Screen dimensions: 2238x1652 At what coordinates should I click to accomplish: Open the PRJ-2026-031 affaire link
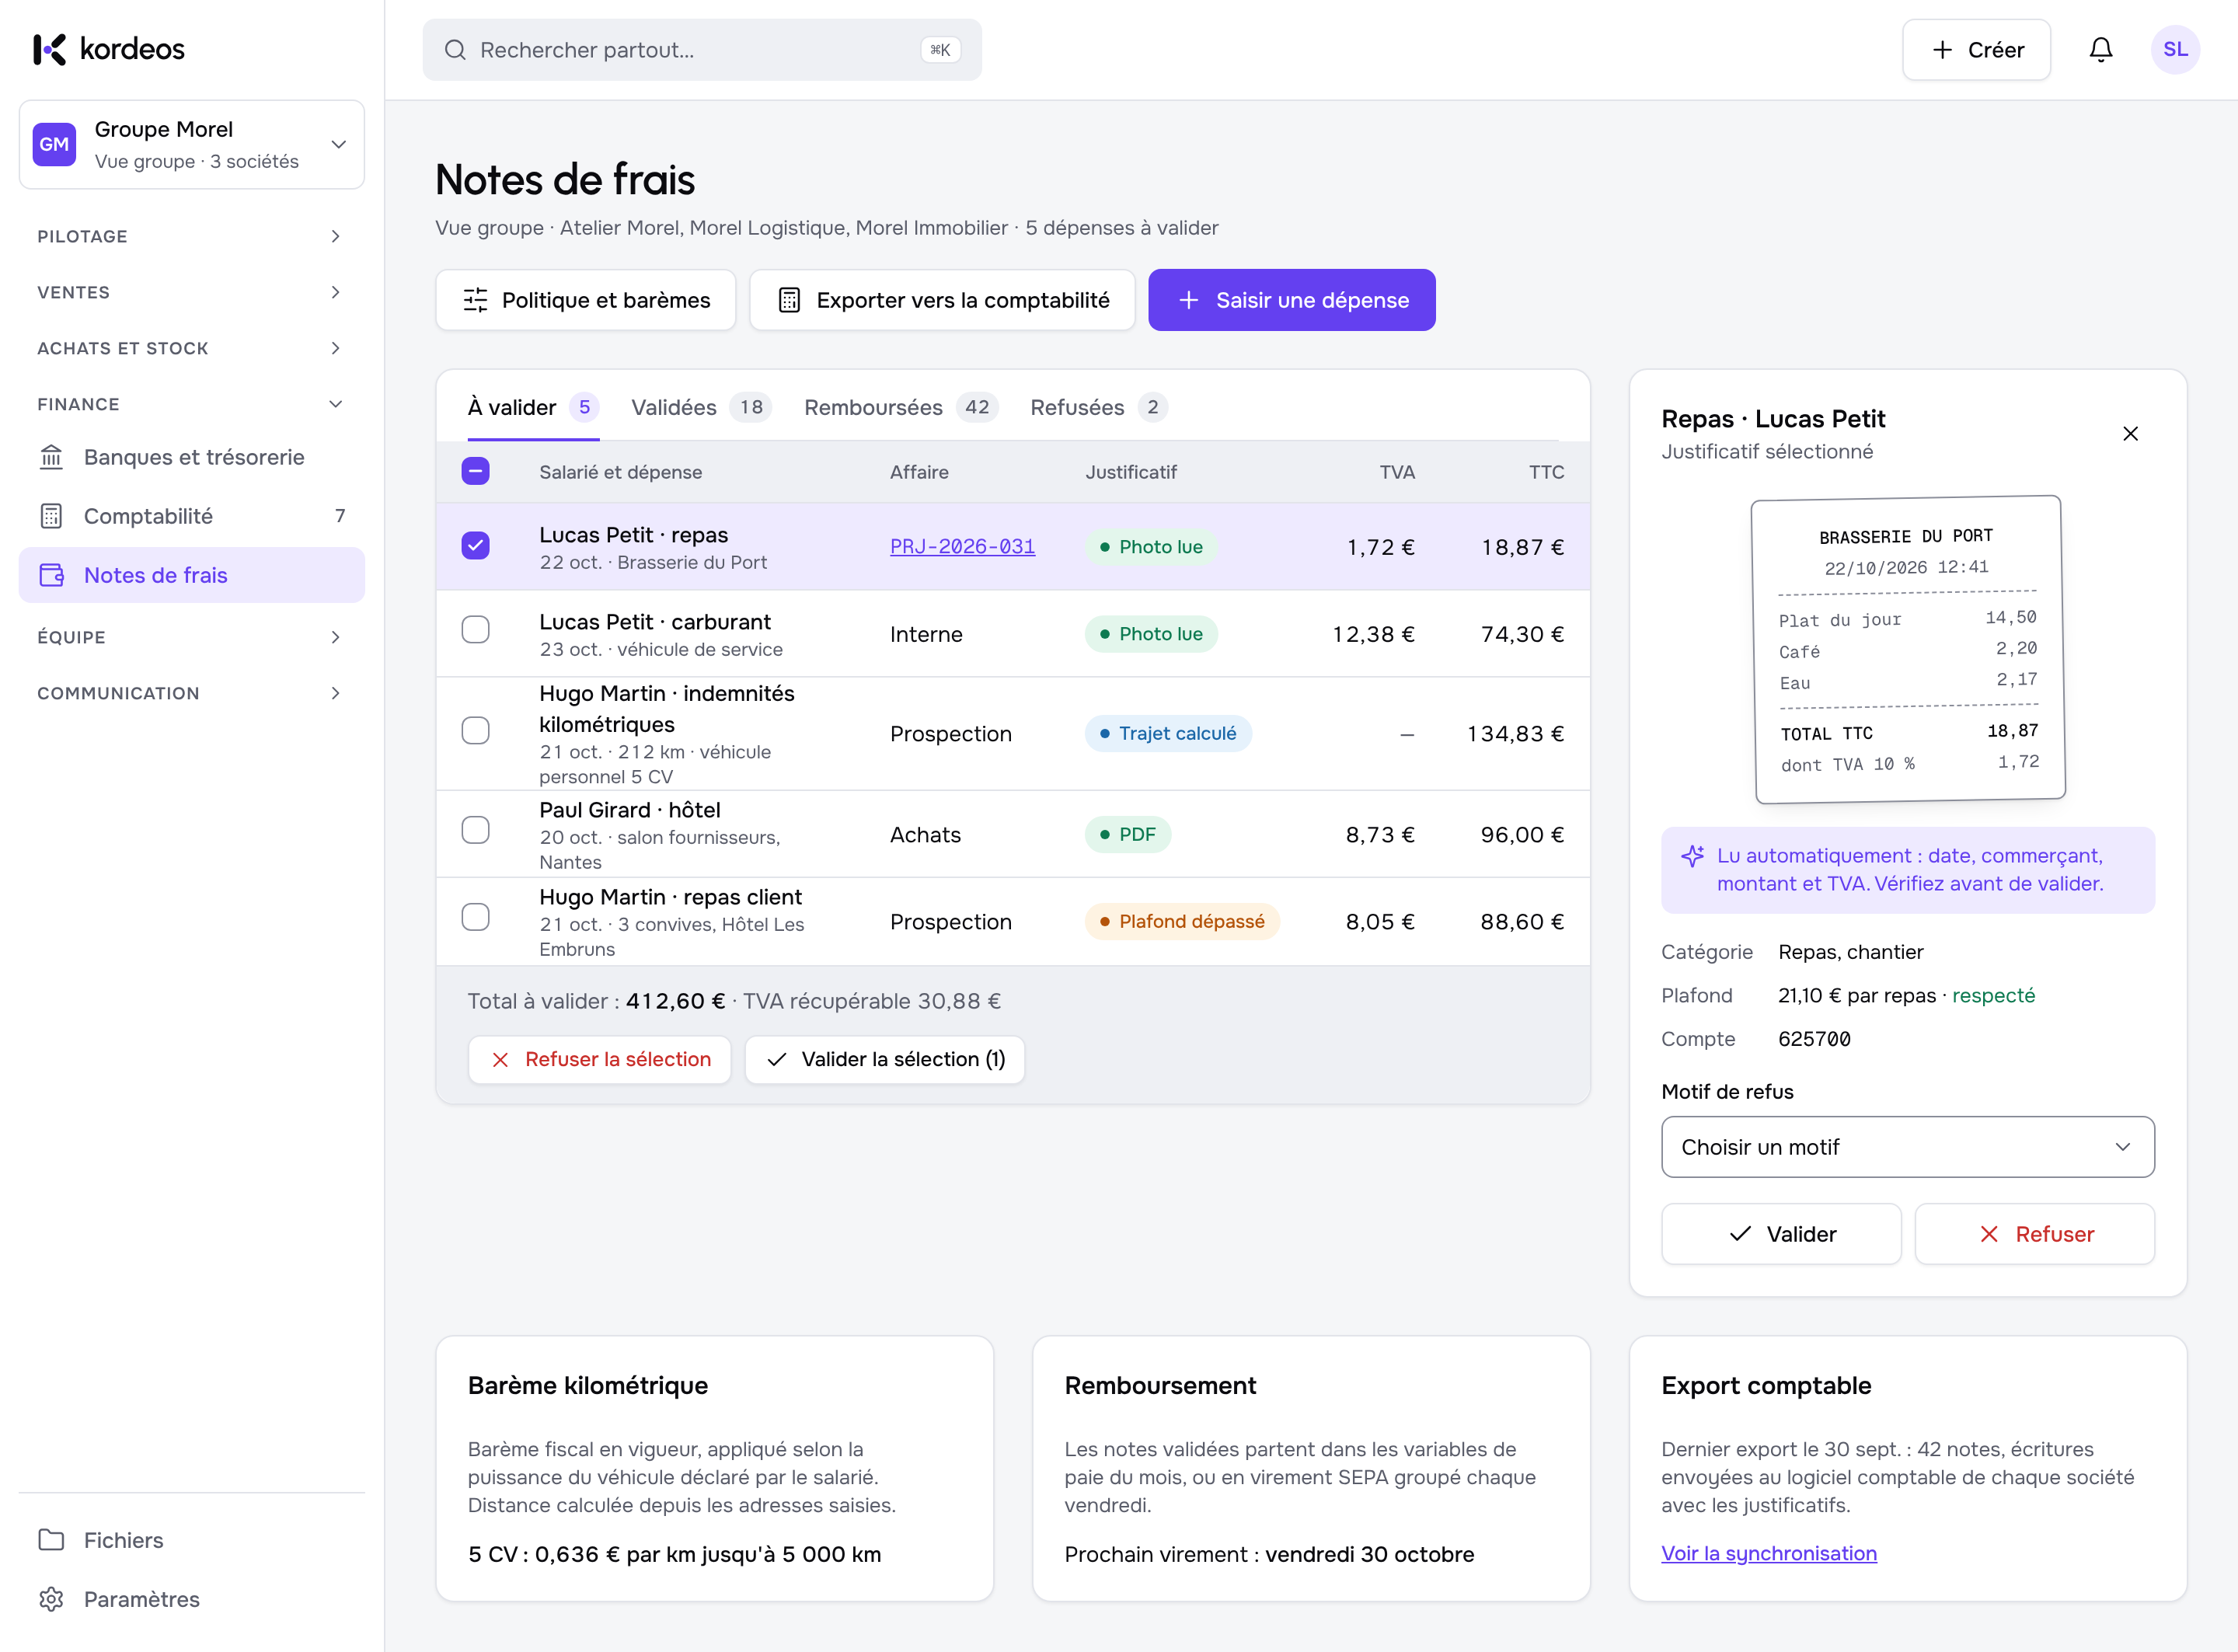962,547
